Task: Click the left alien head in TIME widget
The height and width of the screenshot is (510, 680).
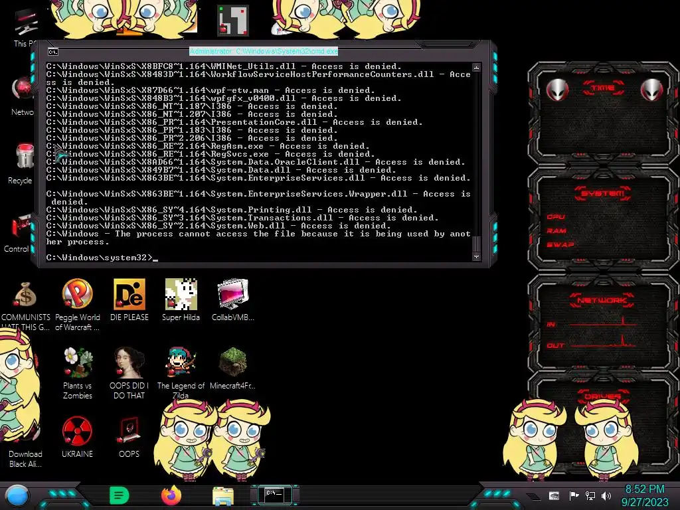Action: pos(557,90)
